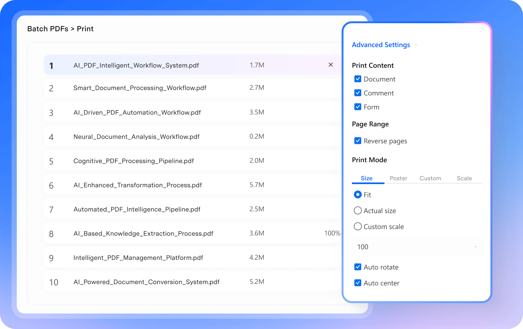Click the 2.5M file size value

[x=257, y=209]
